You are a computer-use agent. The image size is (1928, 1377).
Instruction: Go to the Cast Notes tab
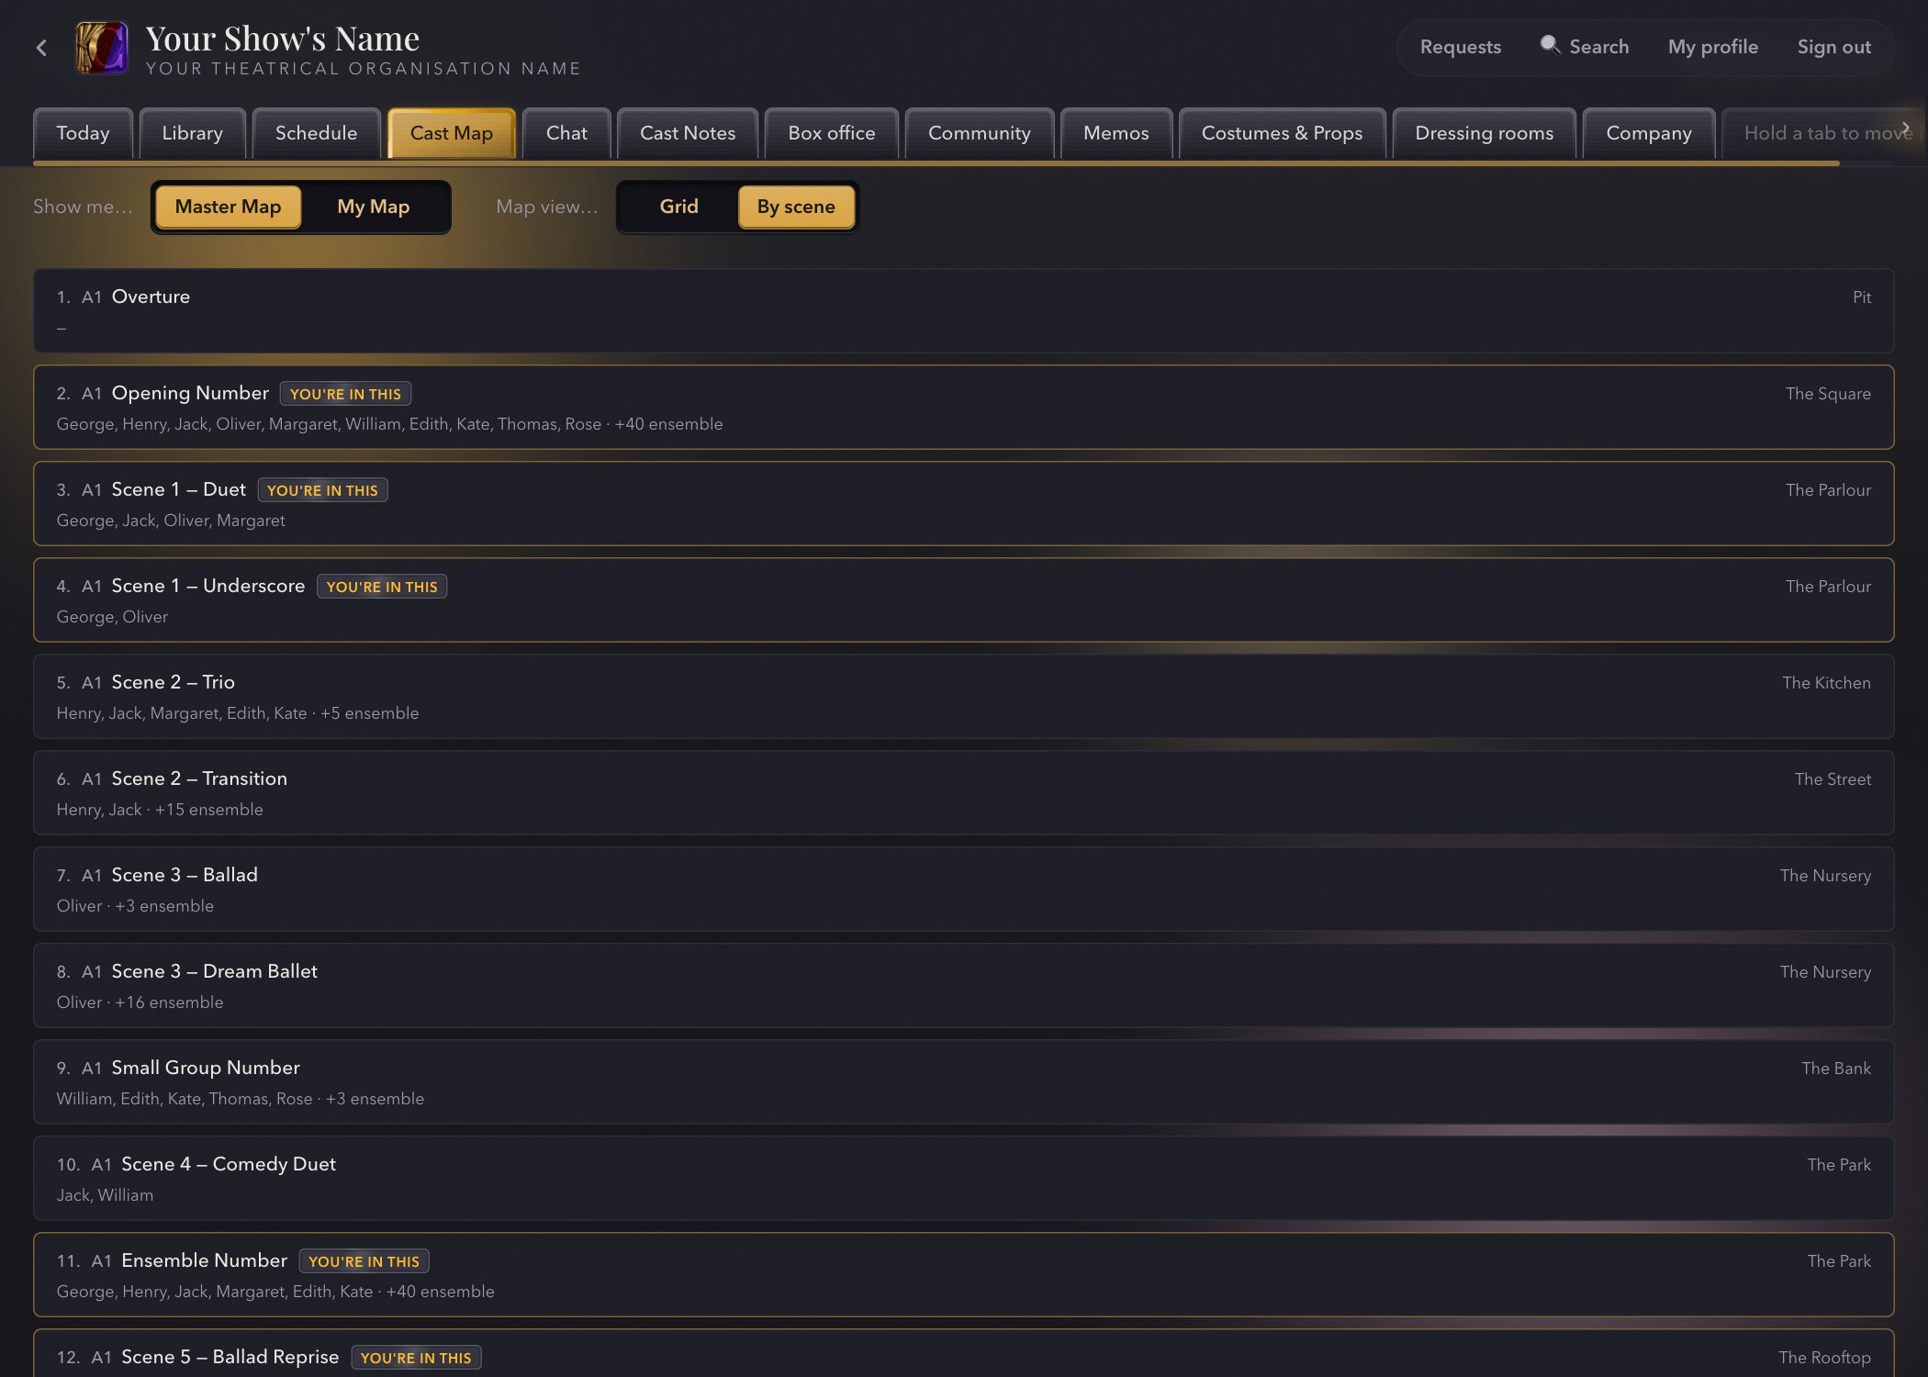coord(688,133)
